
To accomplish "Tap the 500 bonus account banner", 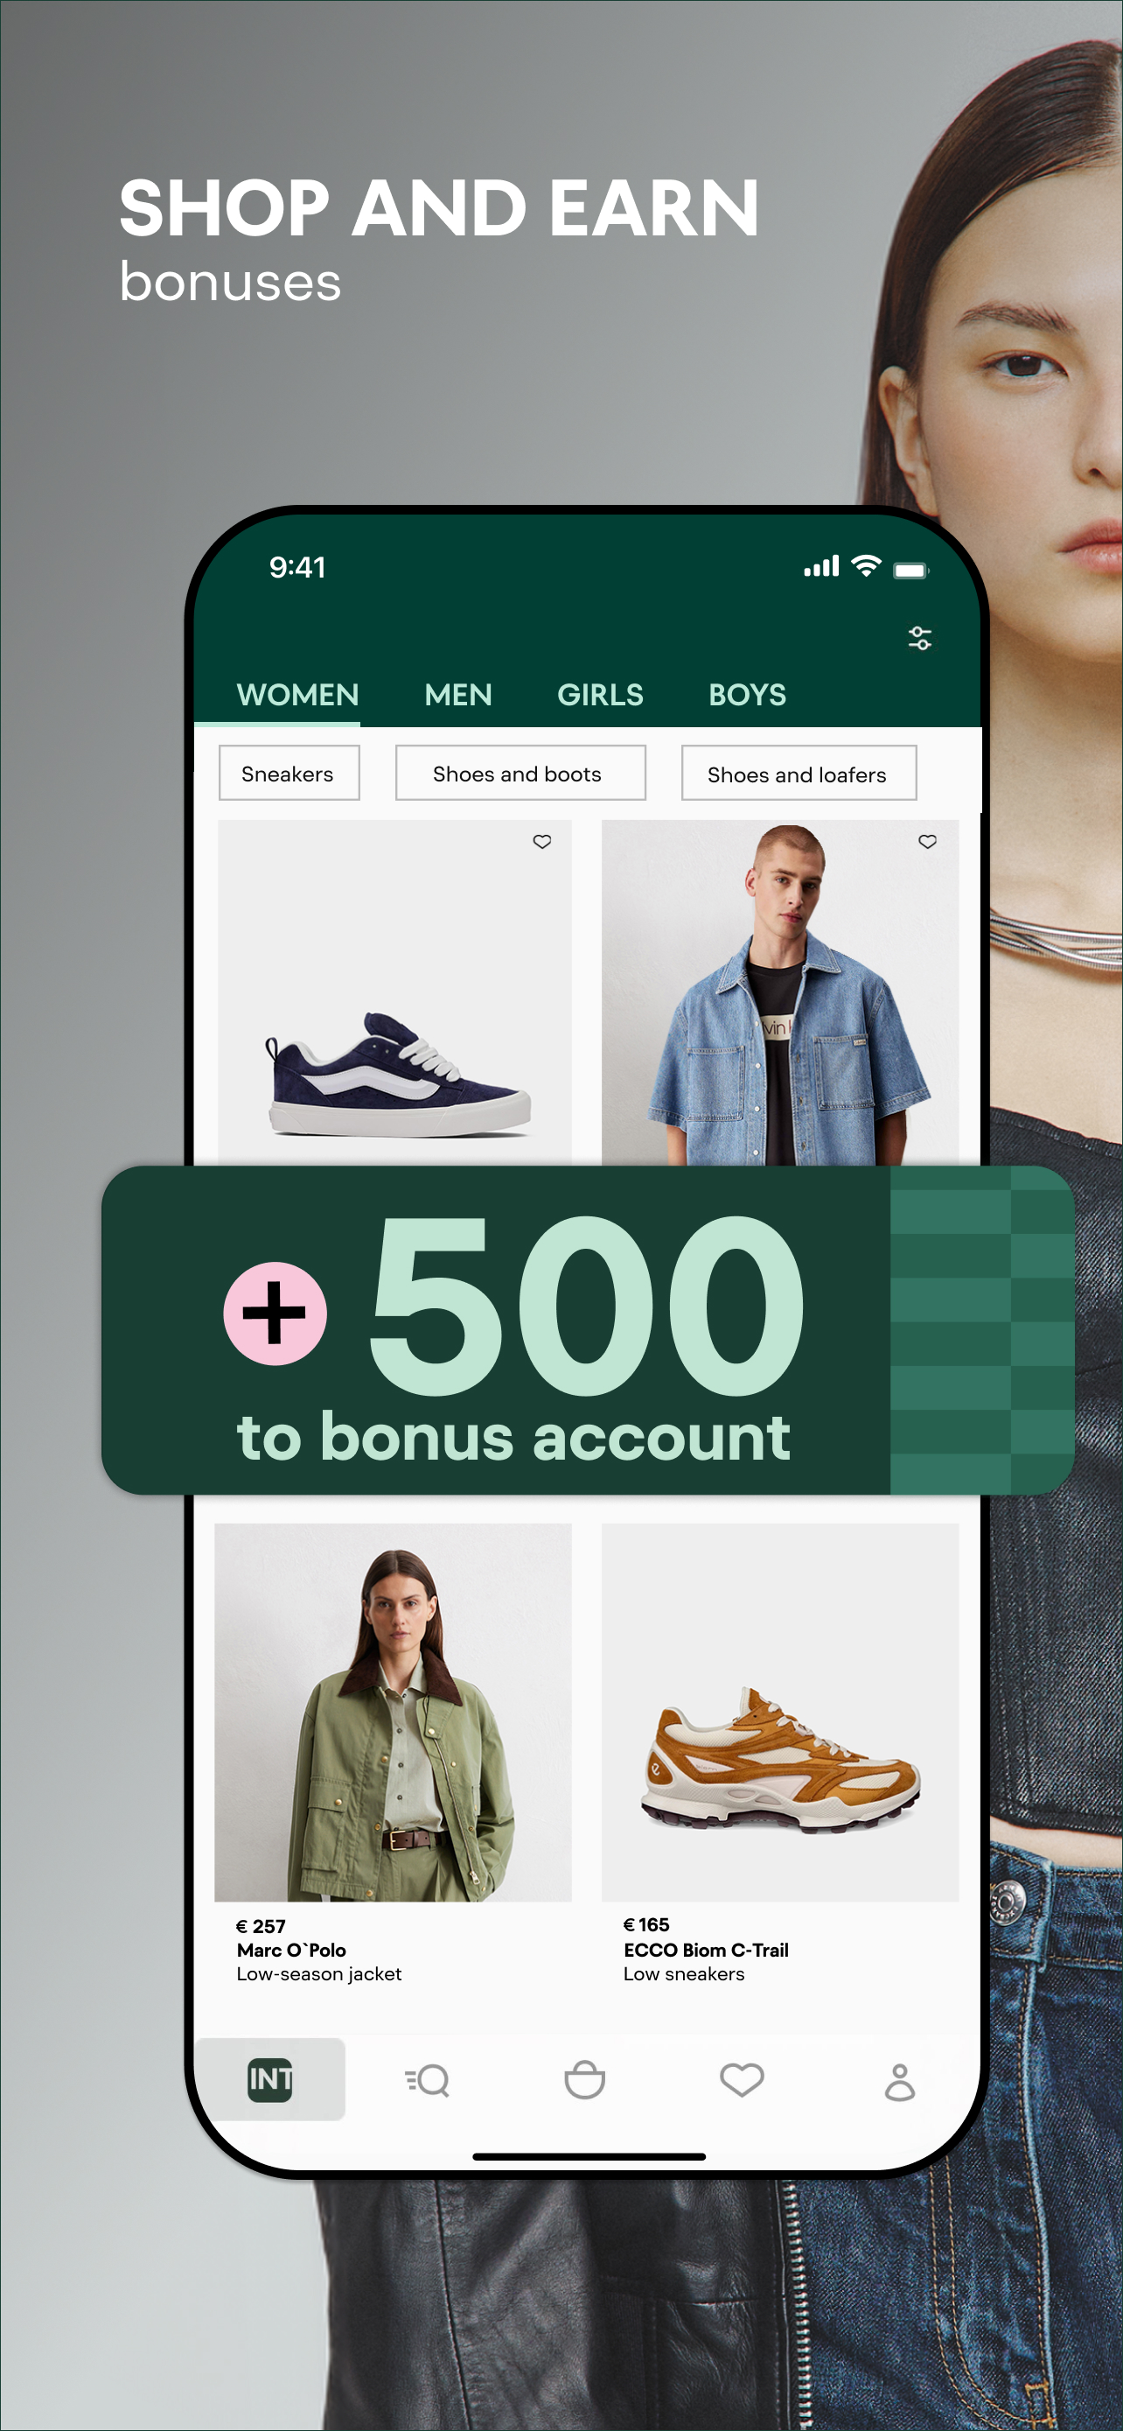I will coord(588,1331).
